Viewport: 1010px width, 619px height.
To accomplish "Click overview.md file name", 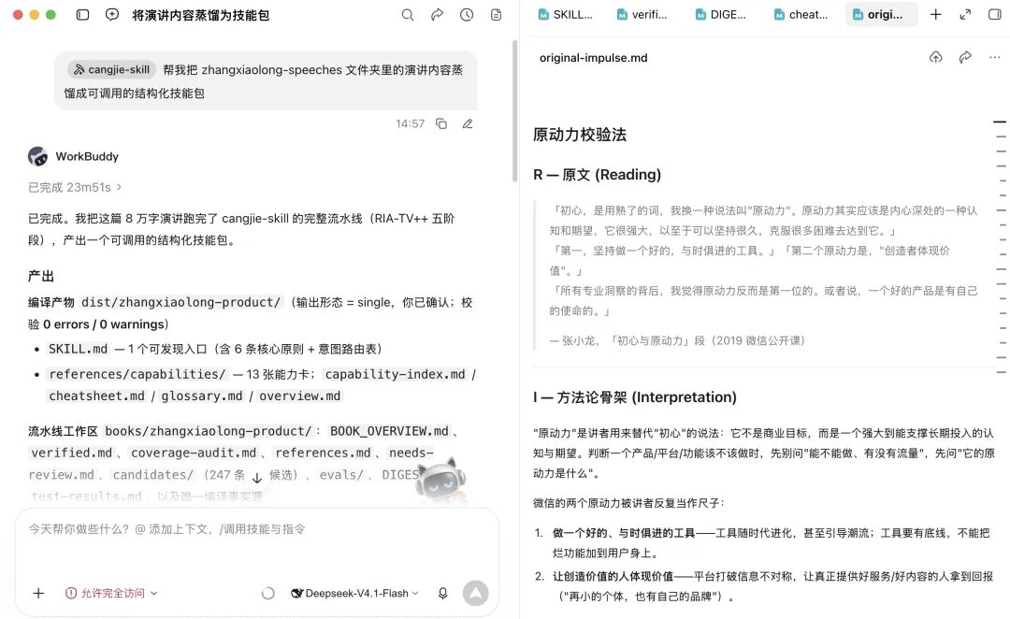I will (299, 396).
